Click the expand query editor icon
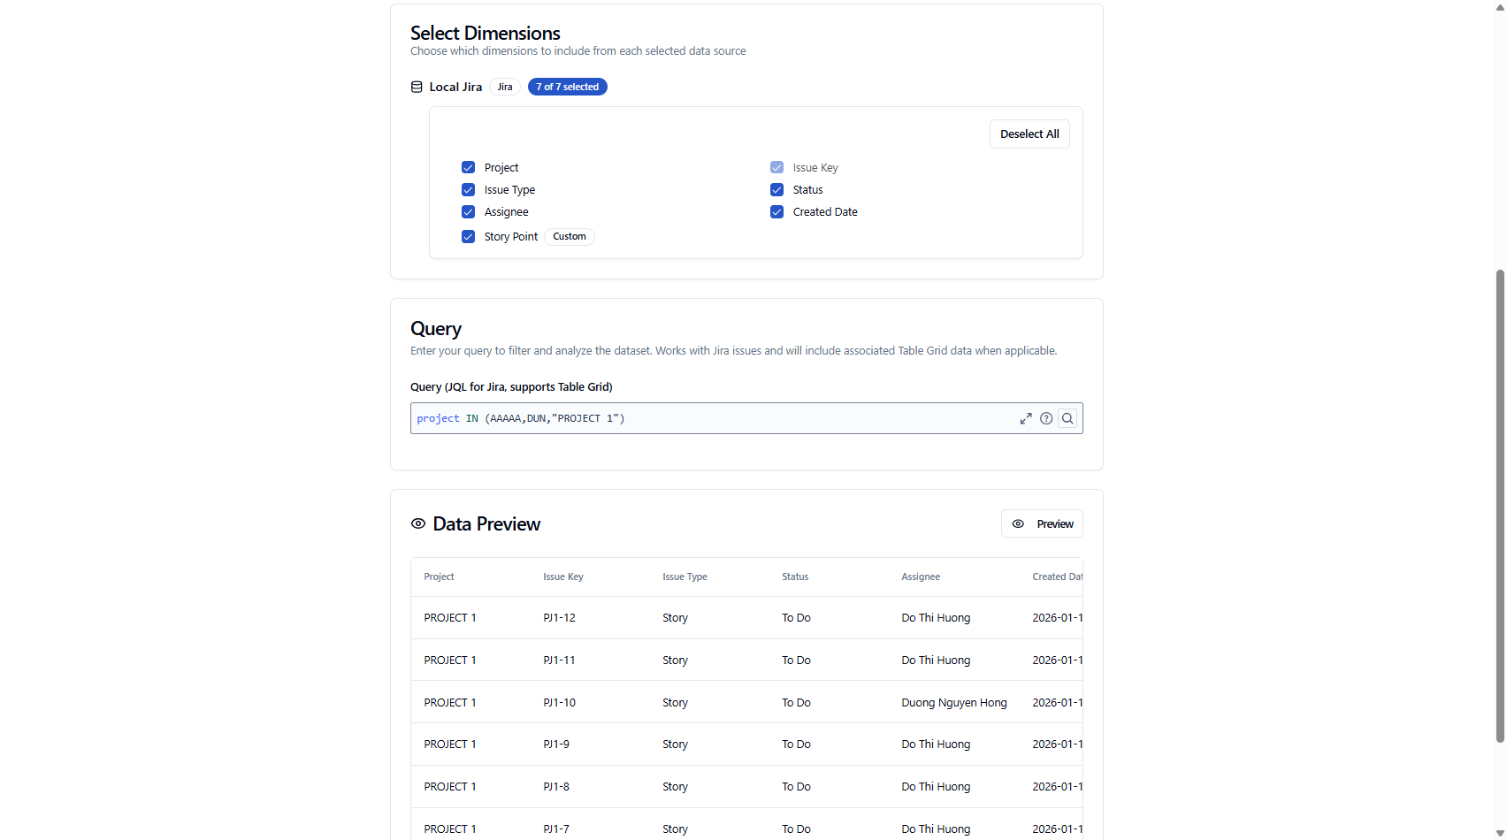The height and width of the screenshot is (840, 1507). (x=1026, y=418)
